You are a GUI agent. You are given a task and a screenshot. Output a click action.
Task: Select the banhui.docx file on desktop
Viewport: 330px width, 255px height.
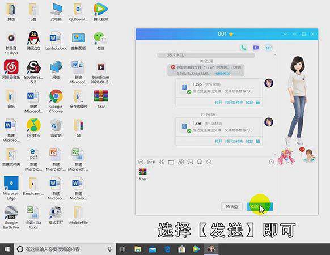coord(56,41)
